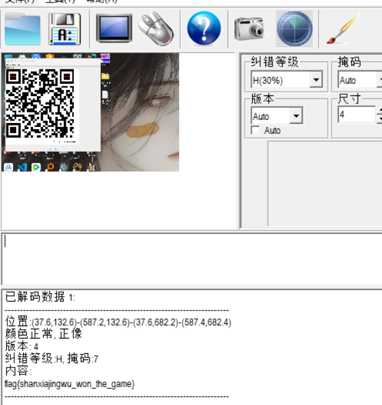Toggle the Auto checkbox under version
Viewport: 382px width, 405px height.
coord(255,130)
